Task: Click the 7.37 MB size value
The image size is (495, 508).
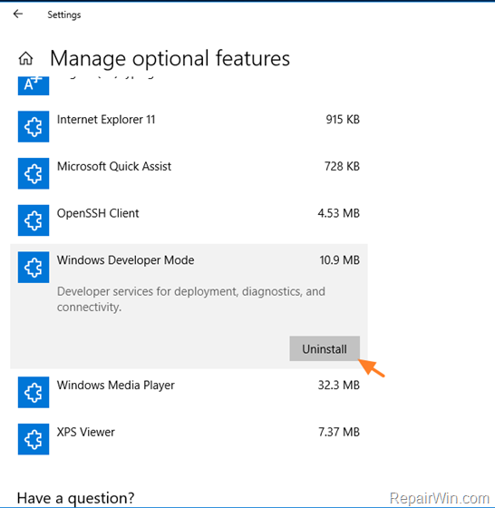Action: pyautogui.click(x=339, y=432)
